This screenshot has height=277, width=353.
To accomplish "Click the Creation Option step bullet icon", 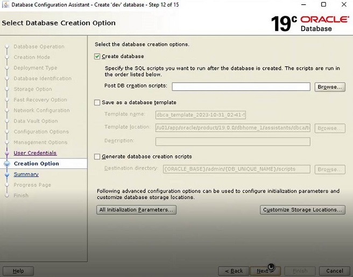I will (x=7, y=164).
